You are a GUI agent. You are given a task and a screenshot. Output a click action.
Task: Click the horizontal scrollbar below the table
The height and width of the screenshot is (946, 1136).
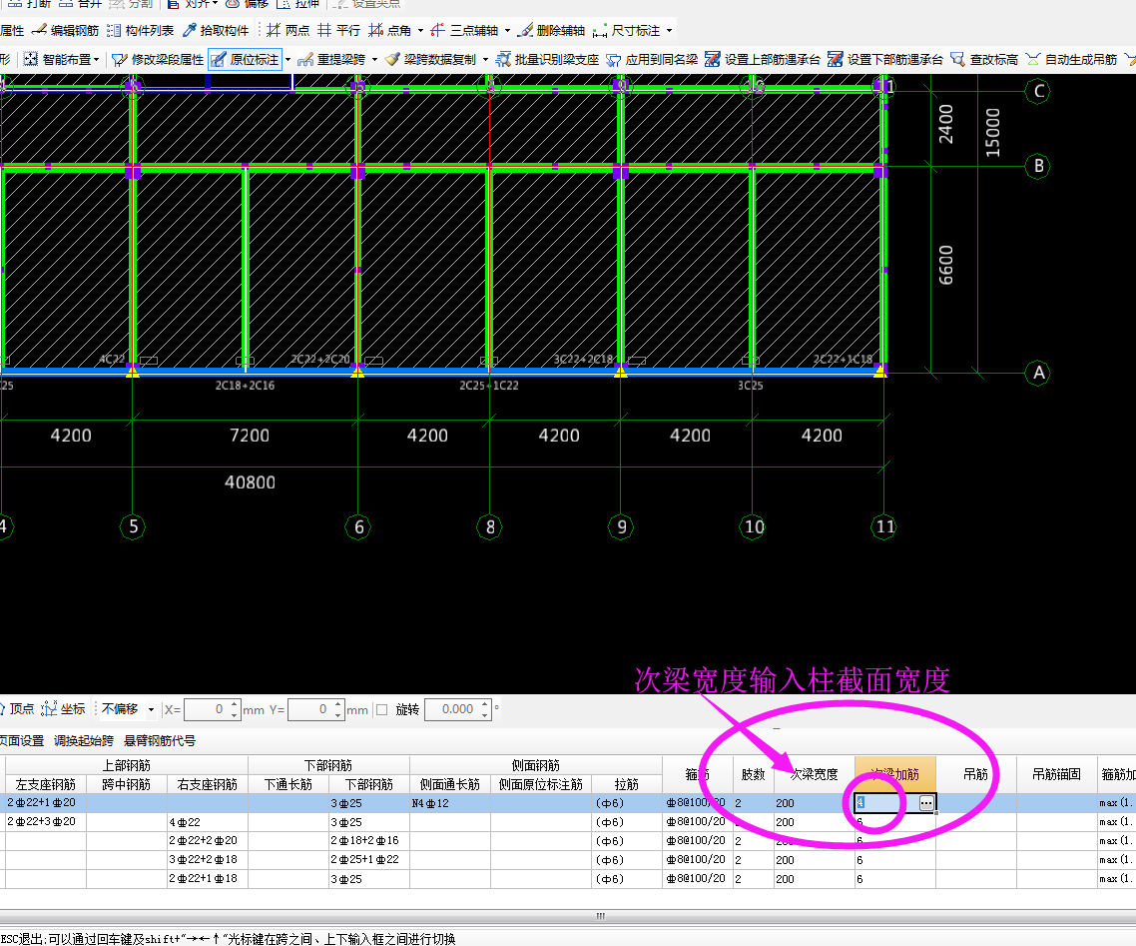click(600, 916)
